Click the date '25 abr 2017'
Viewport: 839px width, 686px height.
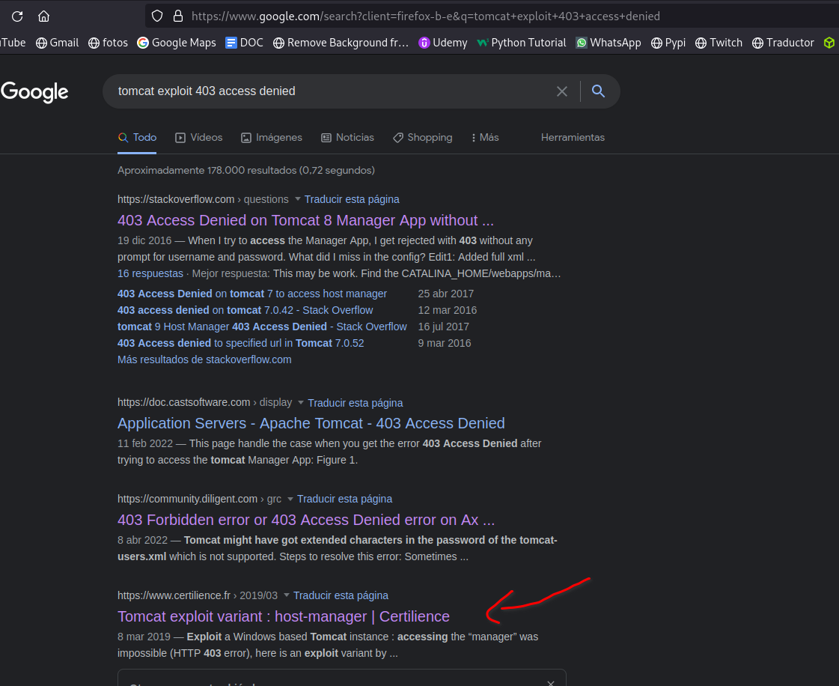(446, 294)
